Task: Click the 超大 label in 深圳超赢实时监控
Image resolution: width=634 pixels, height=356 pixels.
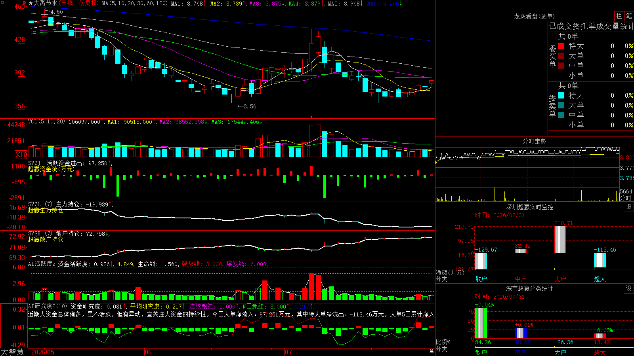Action: pyautogui.click(x=600, y=279)
